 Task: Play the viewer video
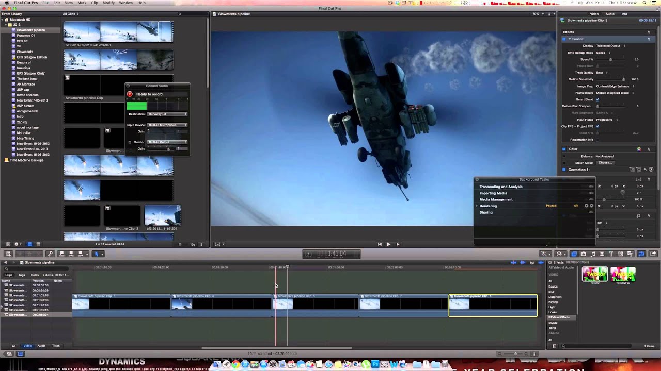(x=388, y=244)
